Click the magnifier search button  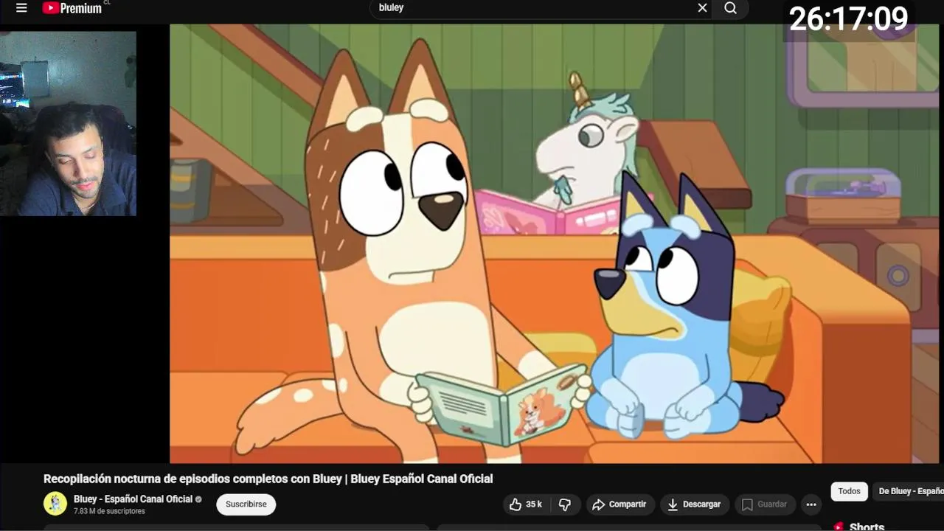coord(730,8)
